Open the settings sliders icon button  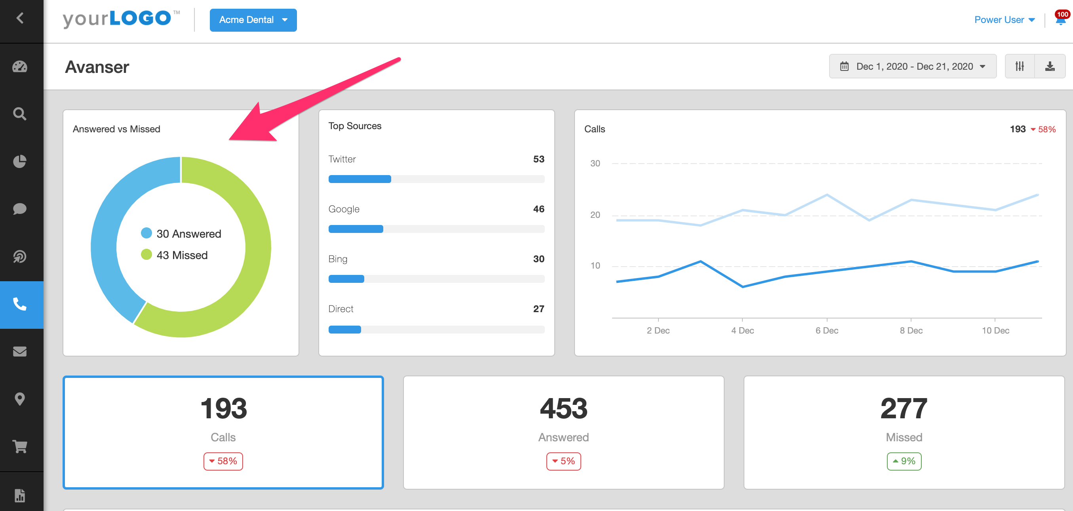(1019, 66)
